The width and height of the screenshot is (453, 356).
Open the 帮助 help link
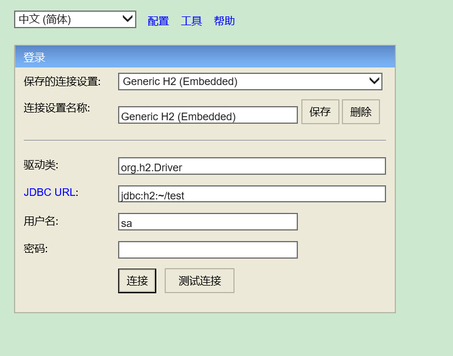click(x=224, y=21)
